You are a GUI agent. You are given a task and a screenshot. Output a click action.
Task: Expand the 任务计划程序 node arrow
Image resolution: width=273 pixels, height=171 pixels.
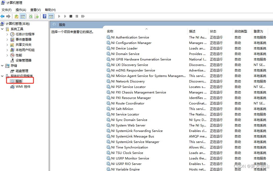pos(7,34)
